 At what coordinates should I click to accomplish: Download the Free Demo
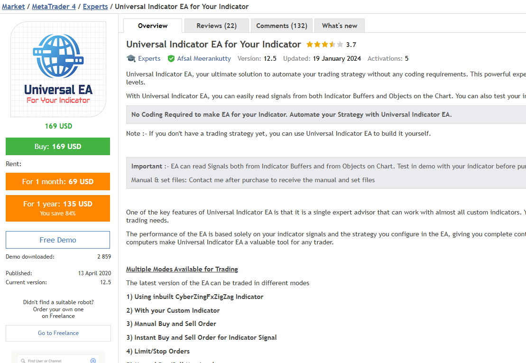pos(58,240)
